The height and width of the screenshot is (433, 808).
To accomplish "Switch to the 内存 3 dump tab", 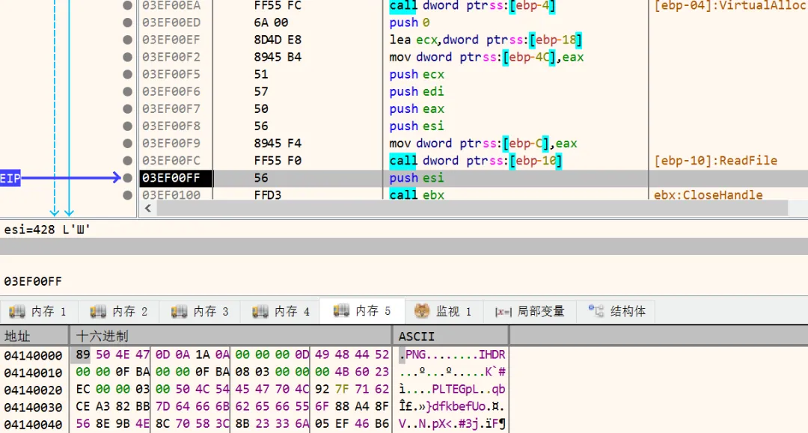I will click(201, 311).
